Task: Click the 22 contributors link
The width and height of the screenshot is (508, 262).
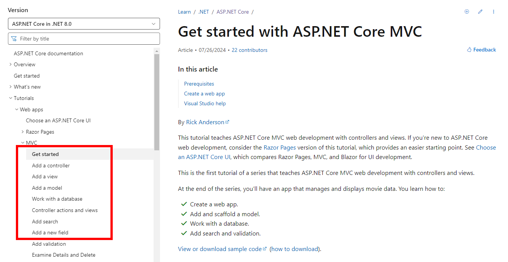Action: coord(249,50)
